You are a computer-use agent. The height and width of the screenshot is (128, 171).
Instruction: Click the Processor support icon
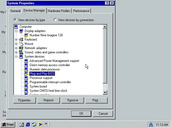(26, 78)
